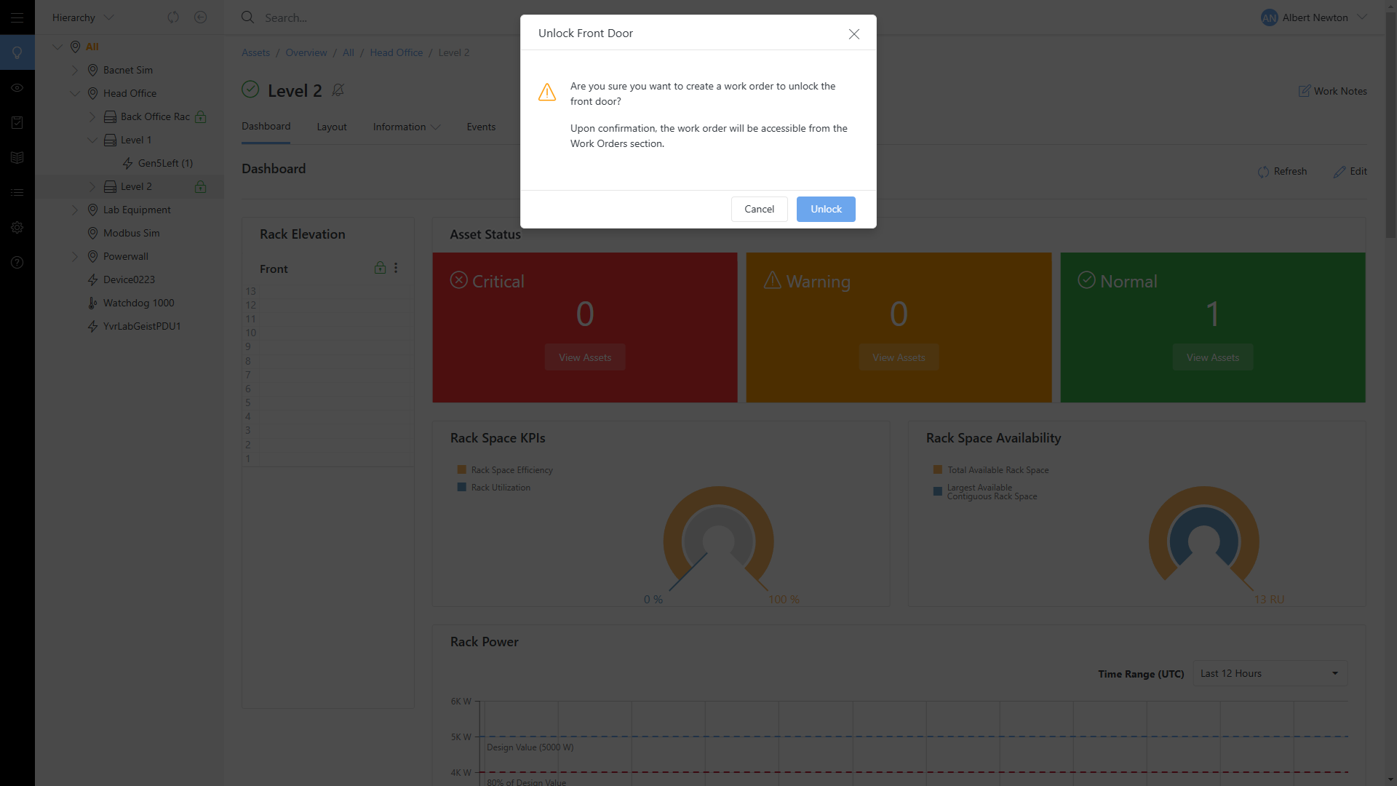Image resolution: width=1397 pixels, height=786 pixels.
Task: Click the green status check beside Level 2
Action: [250, 90]
